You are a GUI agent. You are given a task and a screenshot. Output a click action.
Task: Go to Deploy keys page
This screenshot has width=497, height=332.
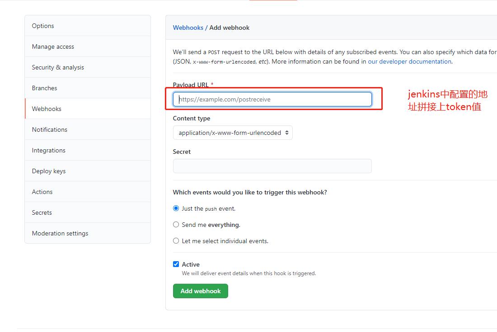coord(49,171)
